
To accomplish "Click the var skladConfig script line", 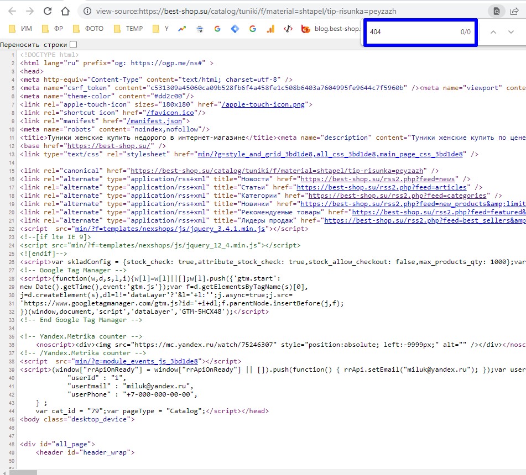I will (273, 262).
